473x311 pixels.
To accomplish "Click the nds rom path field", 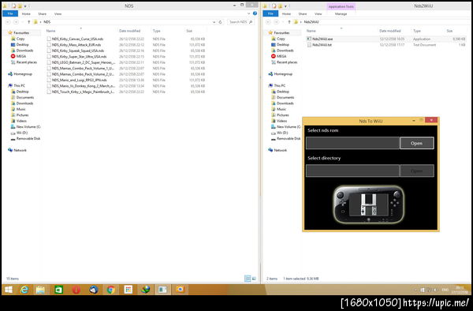I will coord(353,143).
